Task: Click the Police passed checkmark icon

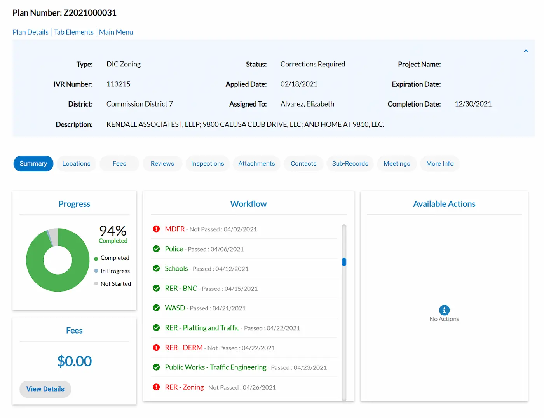Action: click(x=156, y=249)
